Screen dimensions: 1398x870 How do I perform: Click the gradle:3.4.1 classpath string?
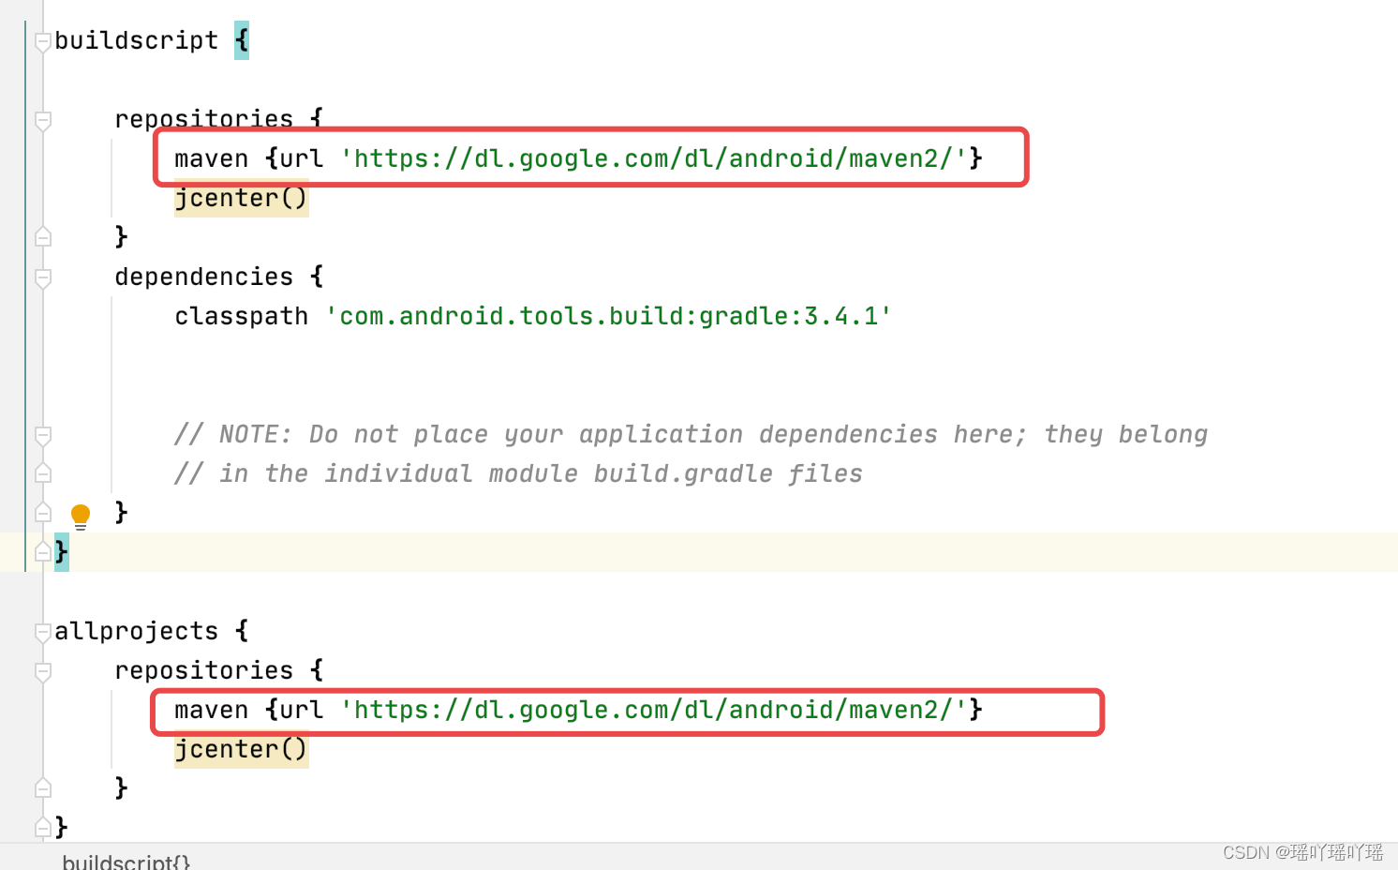coord(607,316)
